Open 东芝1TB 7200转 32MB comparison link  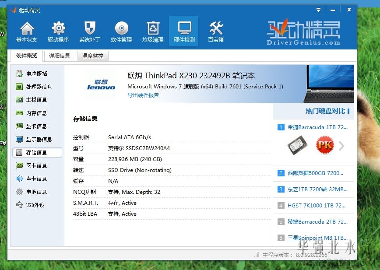[317, 189]
